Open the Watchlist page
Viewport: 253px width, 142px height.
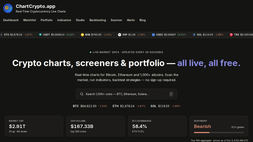click(x=29, y=20)
